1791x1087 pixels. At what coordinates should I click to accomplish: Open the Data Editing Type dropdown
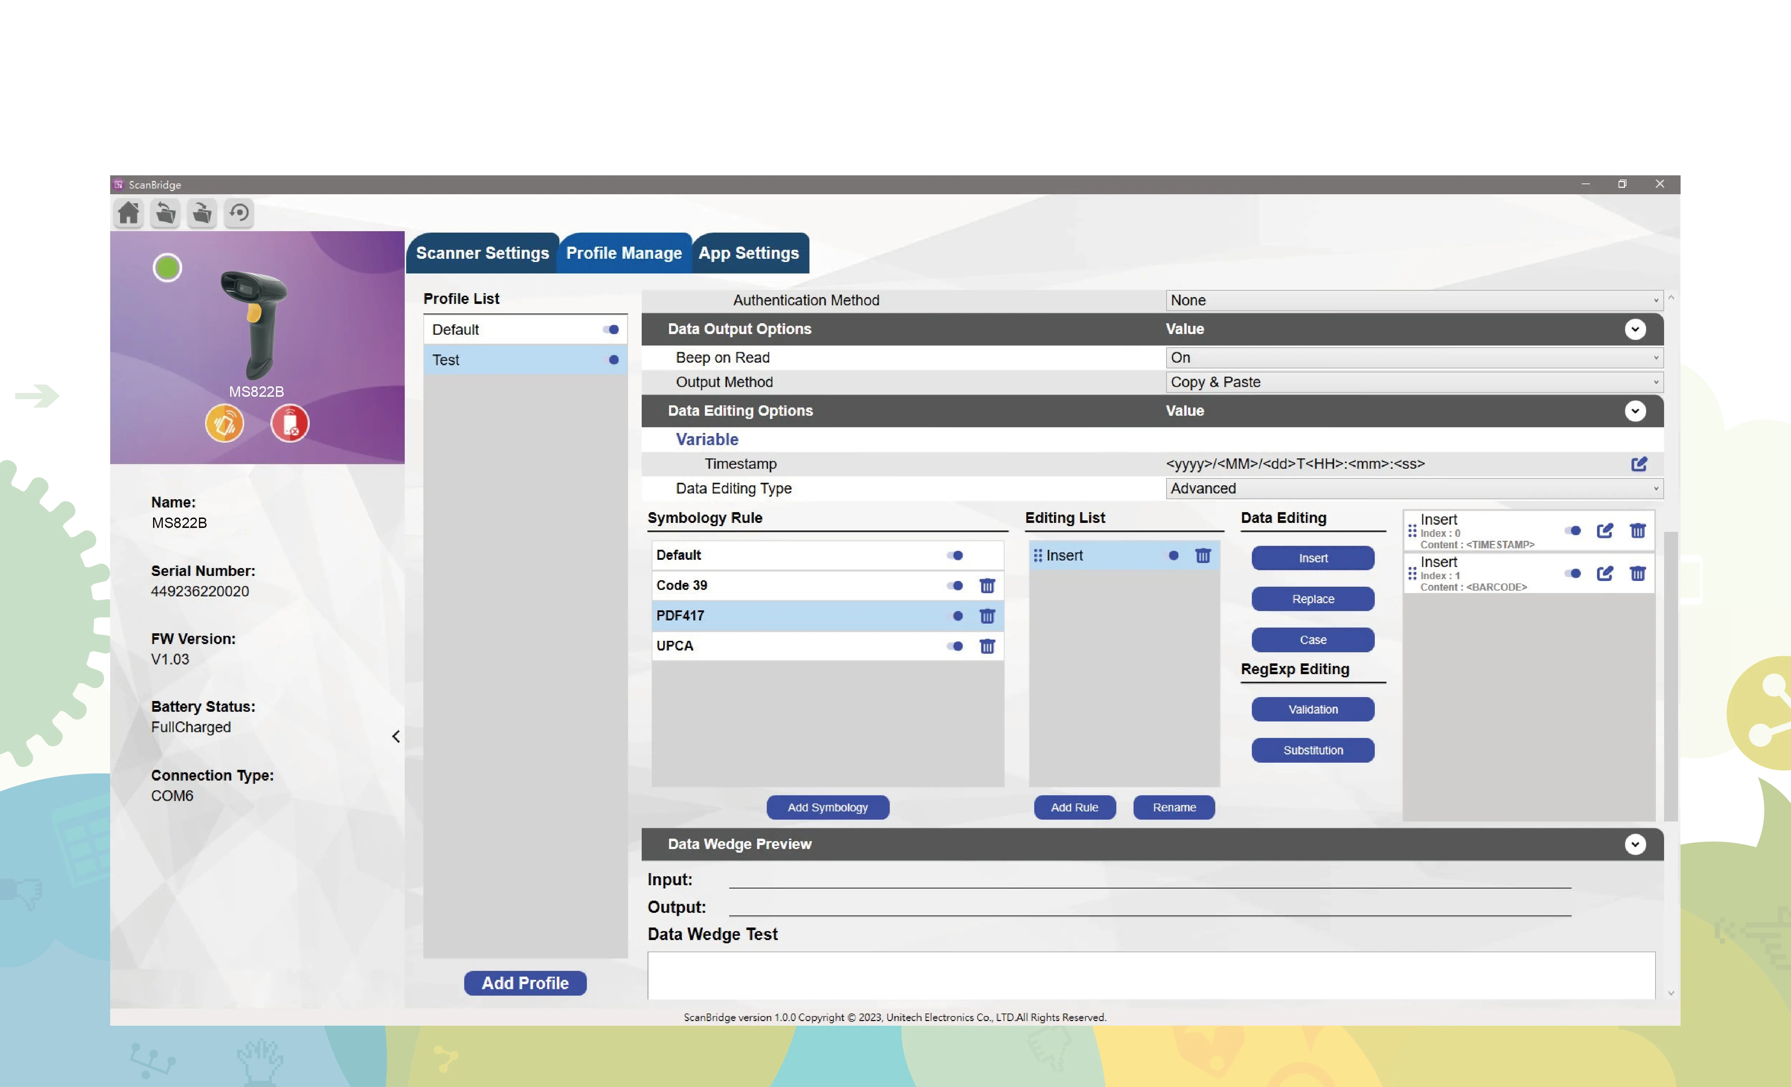tap(1415, 488)
